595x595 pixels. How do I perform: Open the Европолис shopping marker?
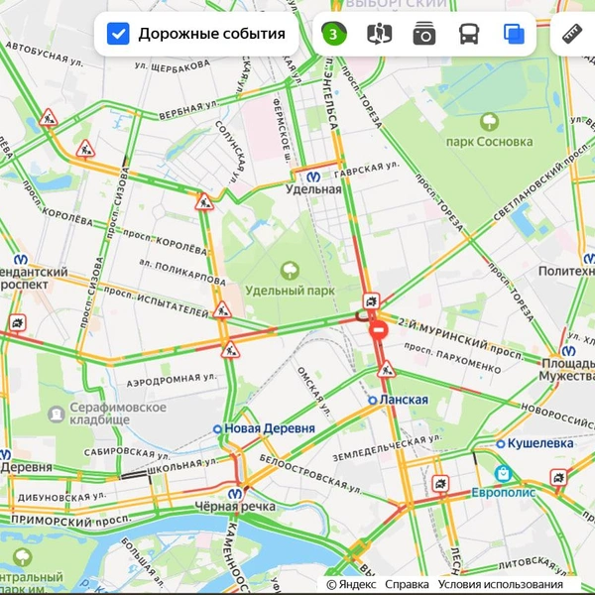coord(503,474)
